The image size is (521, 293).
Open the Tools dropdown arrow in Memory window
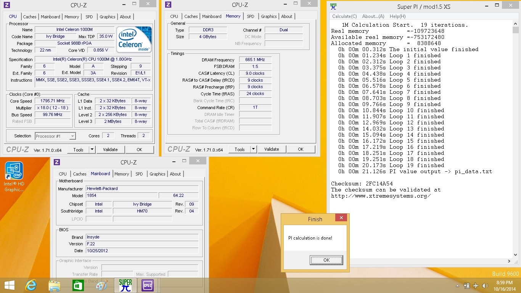[x=253, y=149]
